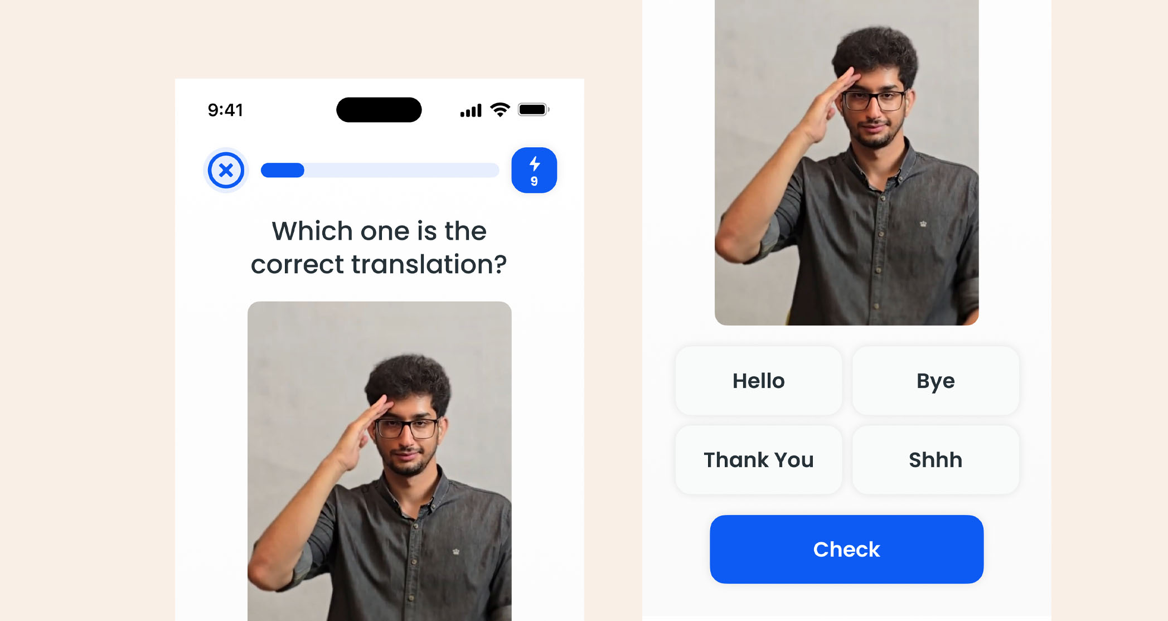Choose the Shhh answer

point(936,460)
